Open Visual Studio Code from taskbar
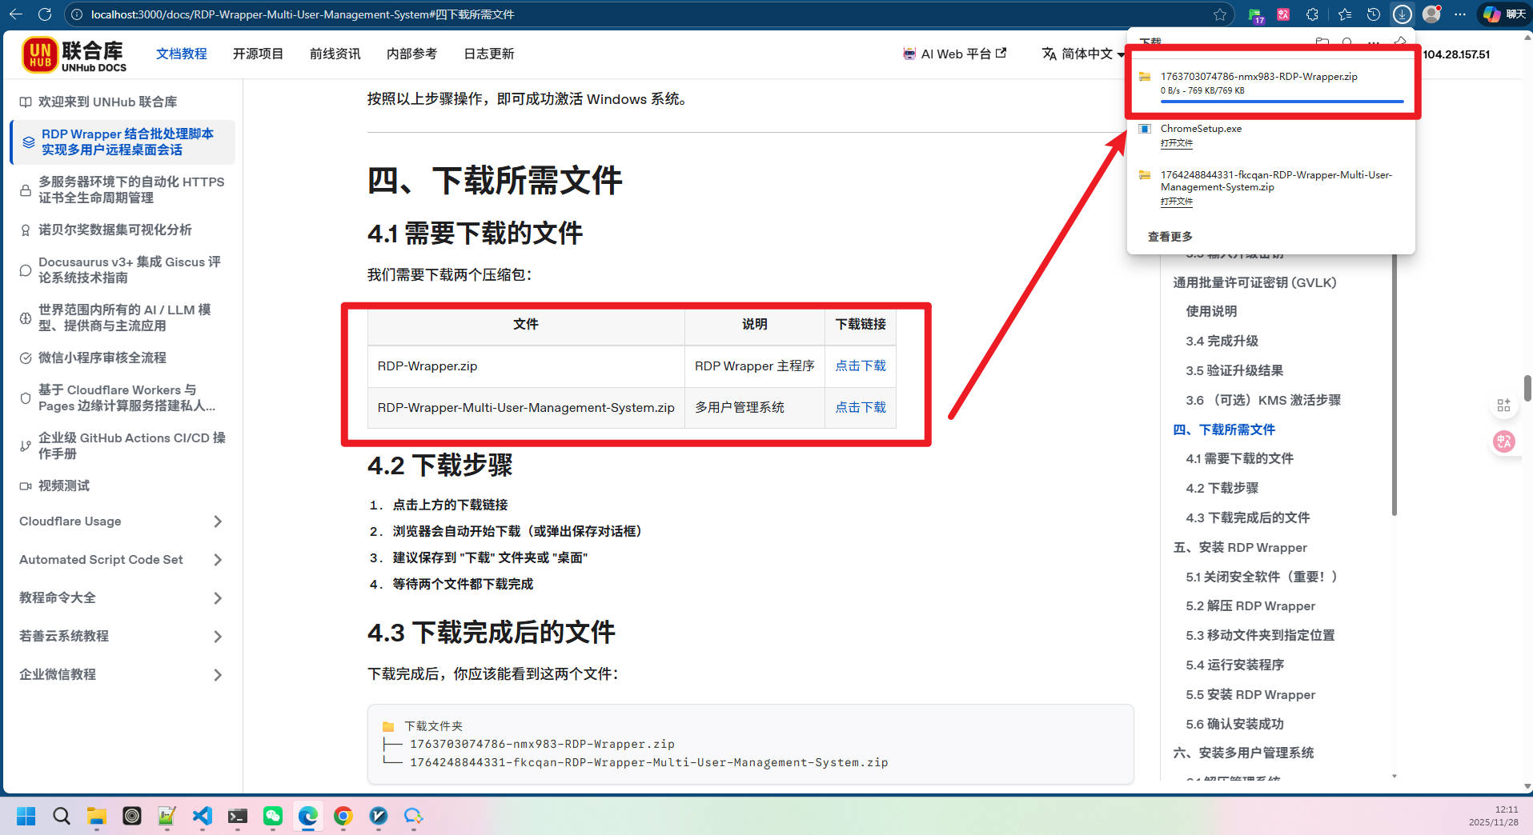Screen dimensions: 1533x835 coord(203,816)
